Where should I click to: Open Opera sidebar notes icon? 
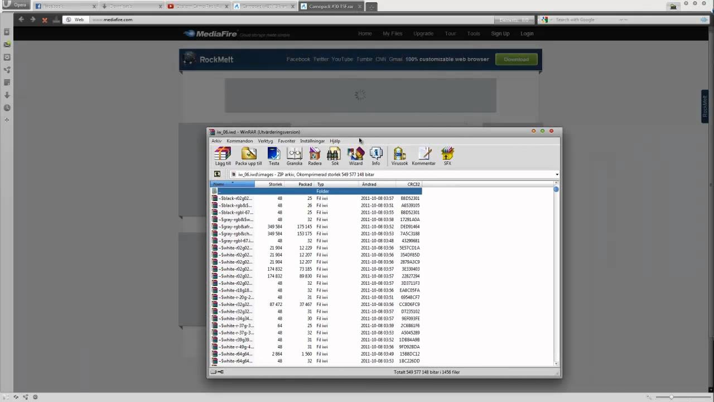click(7, 82)
